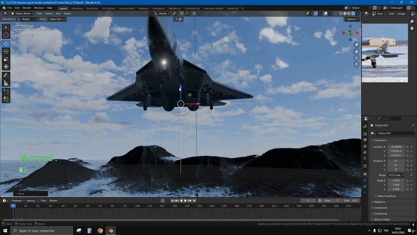Toggle snapping magnet in viewport header

pyautogui.click(x=182, y=13)
